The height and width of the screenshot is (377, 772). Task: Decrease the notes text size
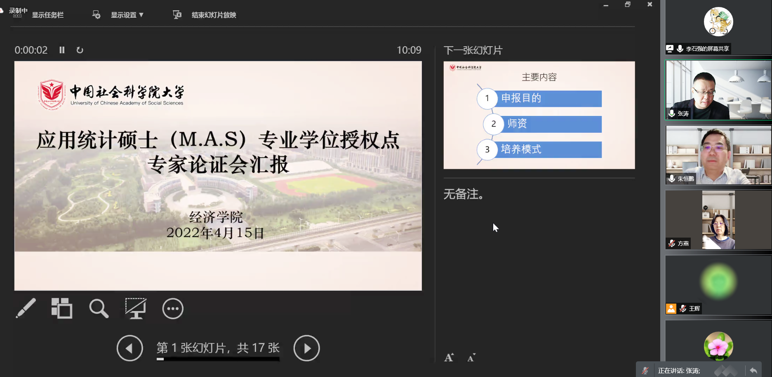[471, 358]
